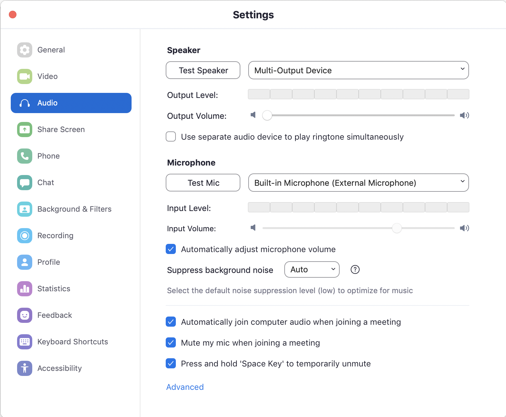Open Recording via its circular icon
Screen dimensions: 506x417
pos(25,236)
